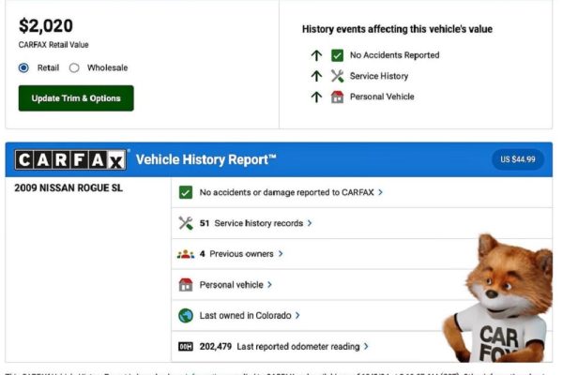Click the globe icon beside Last owned in Colorado
The width and height of the screenshot is (563, 375).
[186, 316]
